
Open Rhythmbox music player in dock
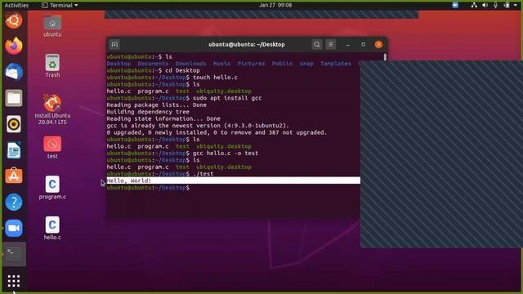(x=14, y=124)
